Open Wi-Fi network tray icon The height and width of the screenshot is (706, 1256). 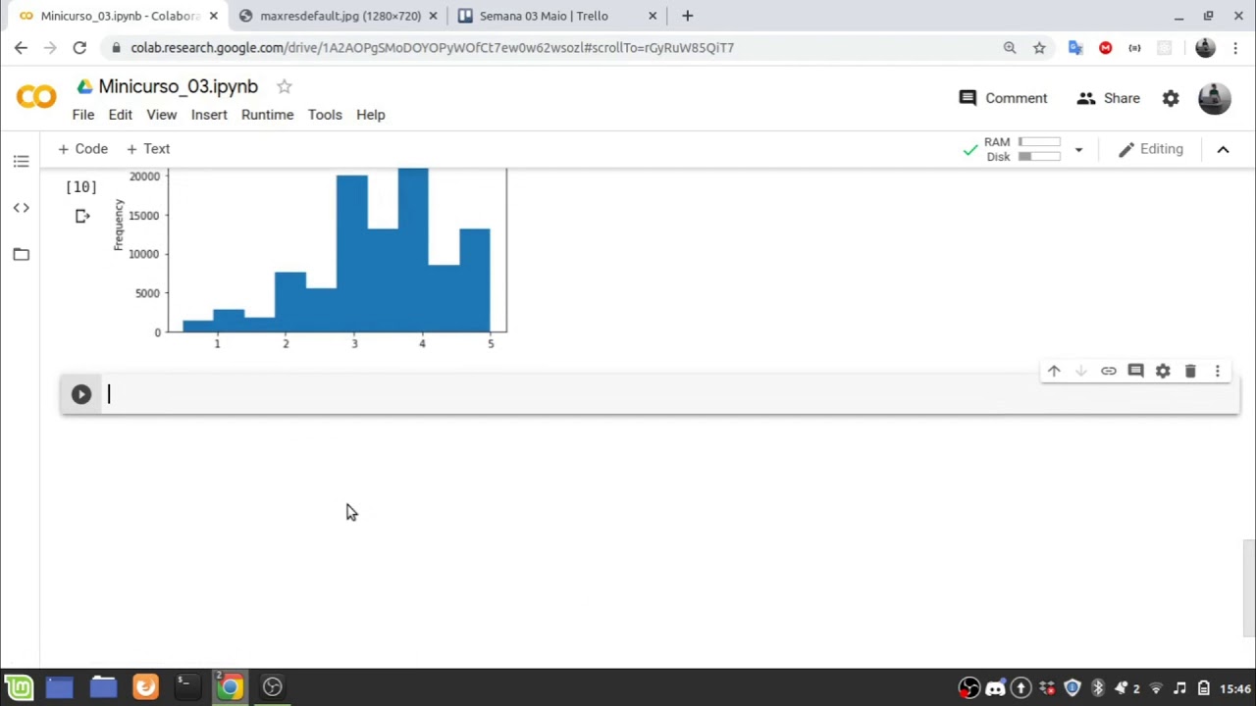coord(1156,688)
